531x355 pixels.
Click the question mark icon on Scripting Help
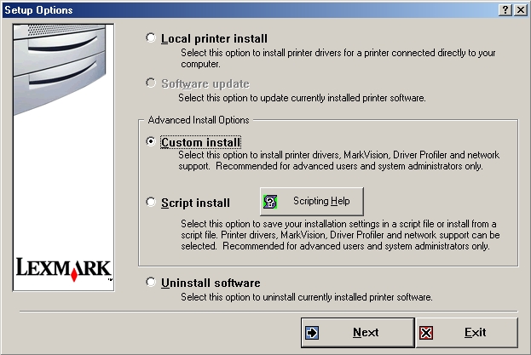(271, 202)
